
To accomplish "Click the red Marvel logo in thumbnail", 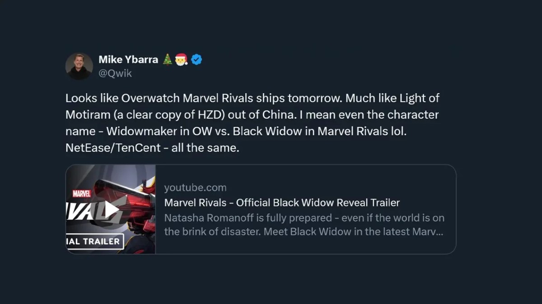I will click(82, 194).
